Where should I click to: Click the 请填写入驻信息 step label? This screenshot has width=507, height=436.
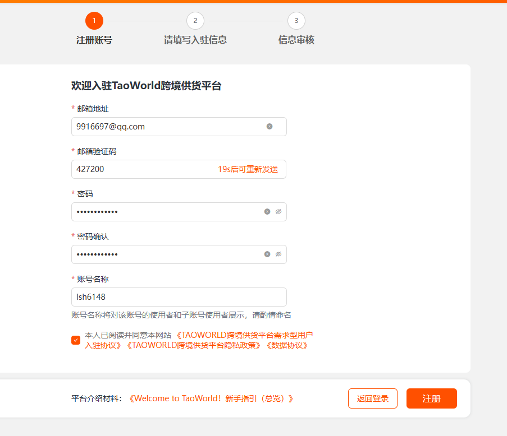195,40
